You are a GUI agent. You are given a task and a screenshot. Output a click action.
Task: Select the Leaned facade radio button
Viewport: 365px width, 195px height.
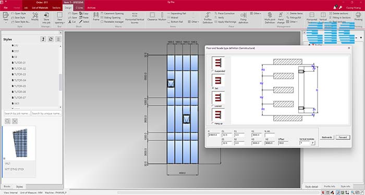213,106
